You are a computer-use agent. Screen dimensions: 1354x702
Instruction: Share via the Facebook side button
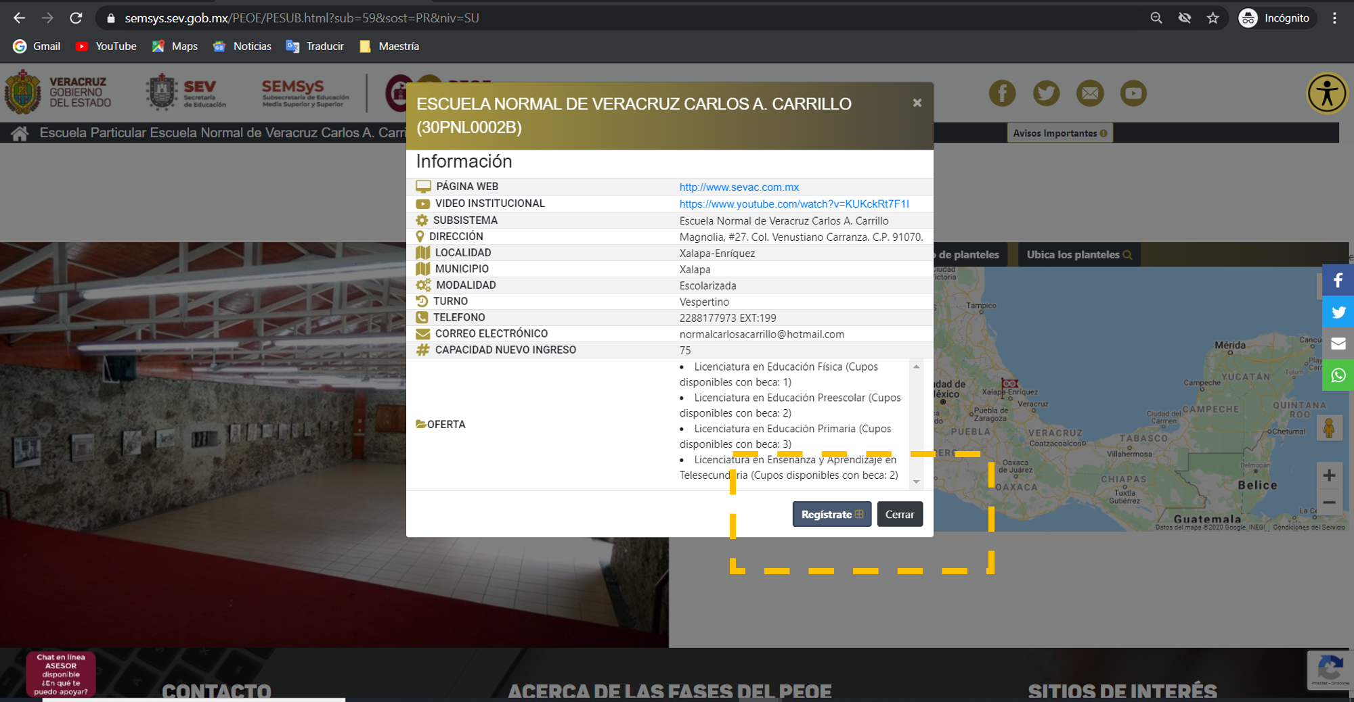click(1338, 281)
